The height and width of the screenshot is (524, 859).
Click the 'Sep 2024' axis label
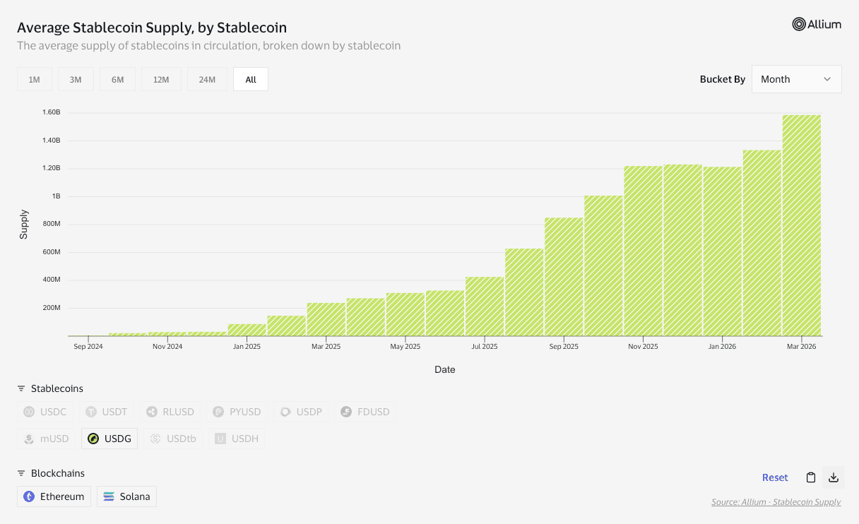(x=88, y=347)
